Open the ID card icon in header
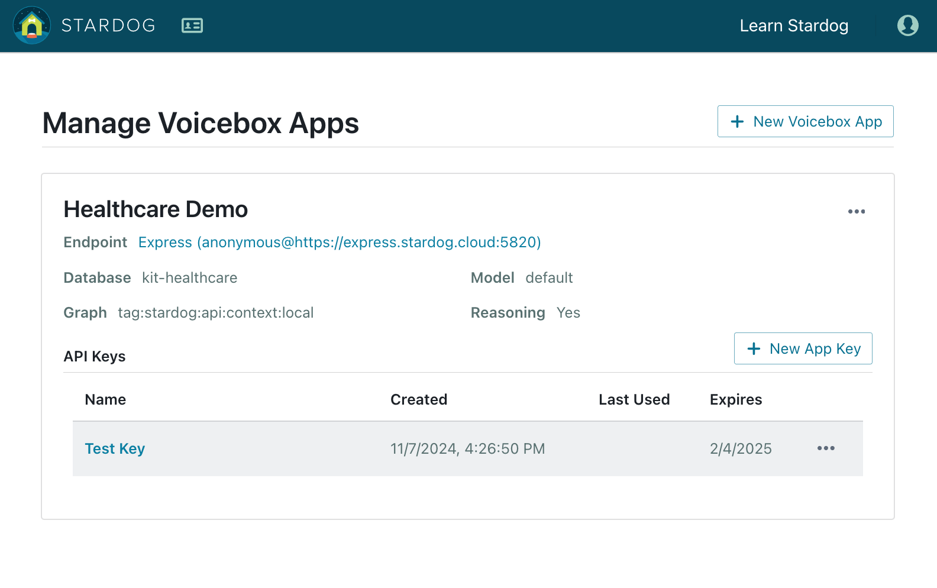Viewport: 937px width, 588px height. click(192, 25)
